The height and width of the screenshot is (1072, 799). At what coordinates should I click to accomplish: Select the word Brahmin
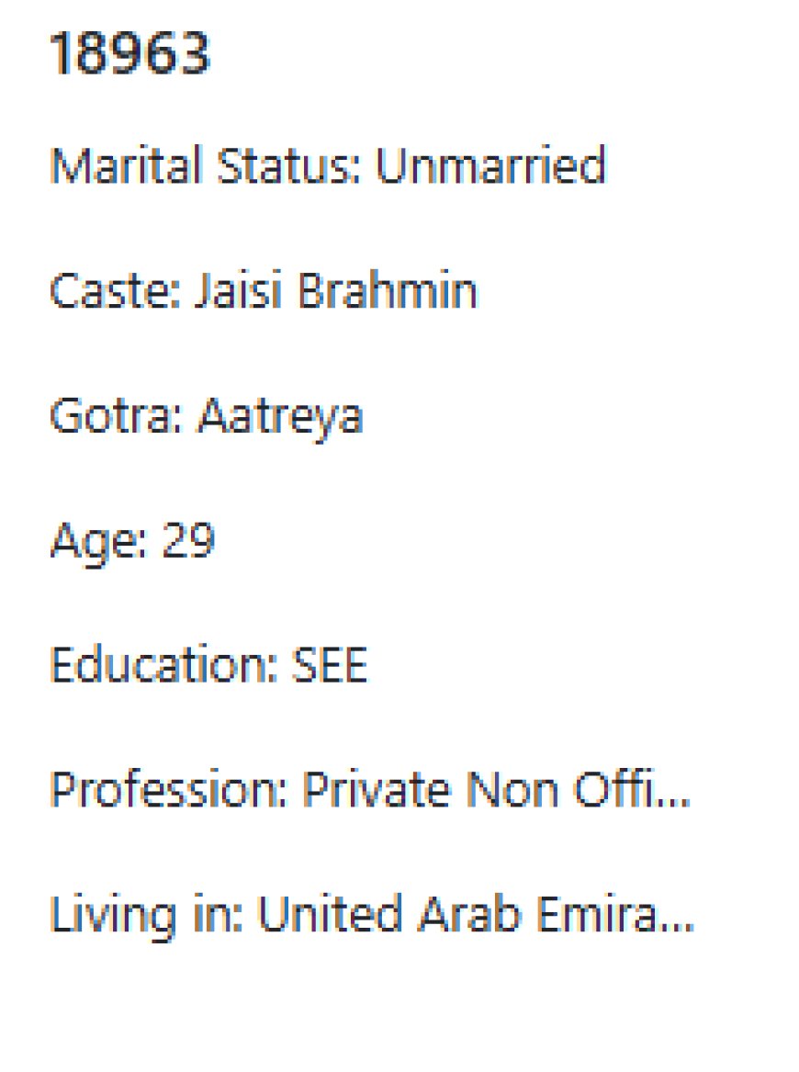tap(388, 290)
